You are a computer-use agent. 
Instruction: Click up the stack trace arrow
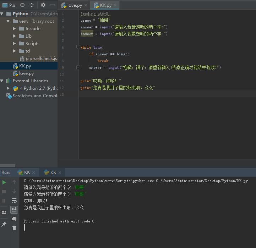[x=14, y=182]
